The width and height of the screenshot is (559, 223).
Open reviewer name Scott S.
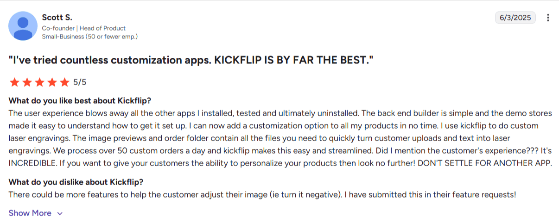click(x=57, y=18)
